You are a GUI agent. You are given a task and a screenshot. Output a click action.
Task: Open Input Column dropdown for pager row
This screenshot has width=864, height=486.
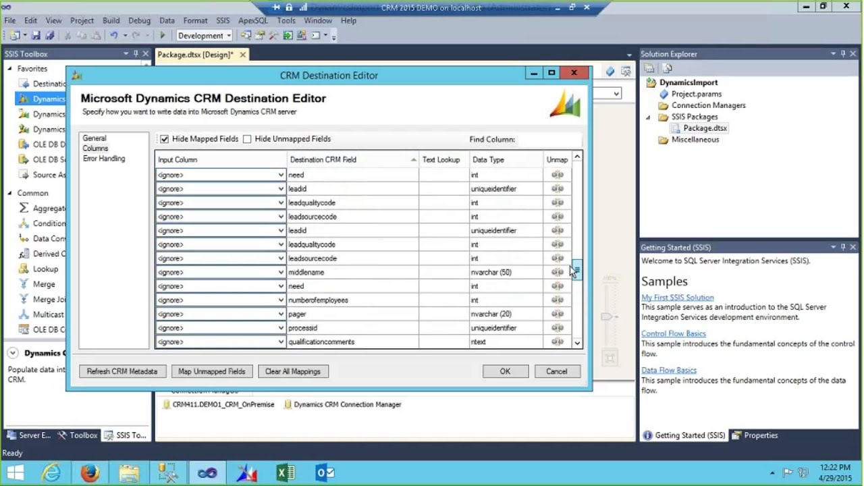coord(281,314)
